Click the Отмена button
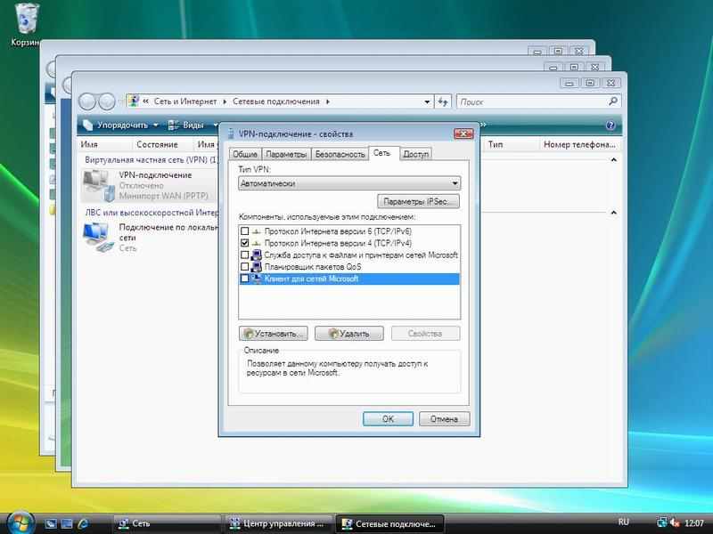This screenshot has width=713, height=534. [444, 418]
